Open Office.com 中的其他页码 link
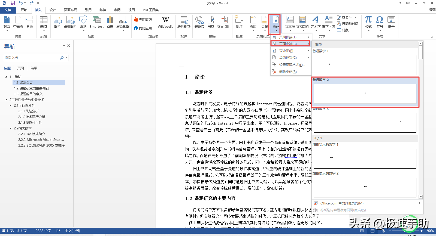The height and width of the screenshot is (236, 436). [342, 203]
